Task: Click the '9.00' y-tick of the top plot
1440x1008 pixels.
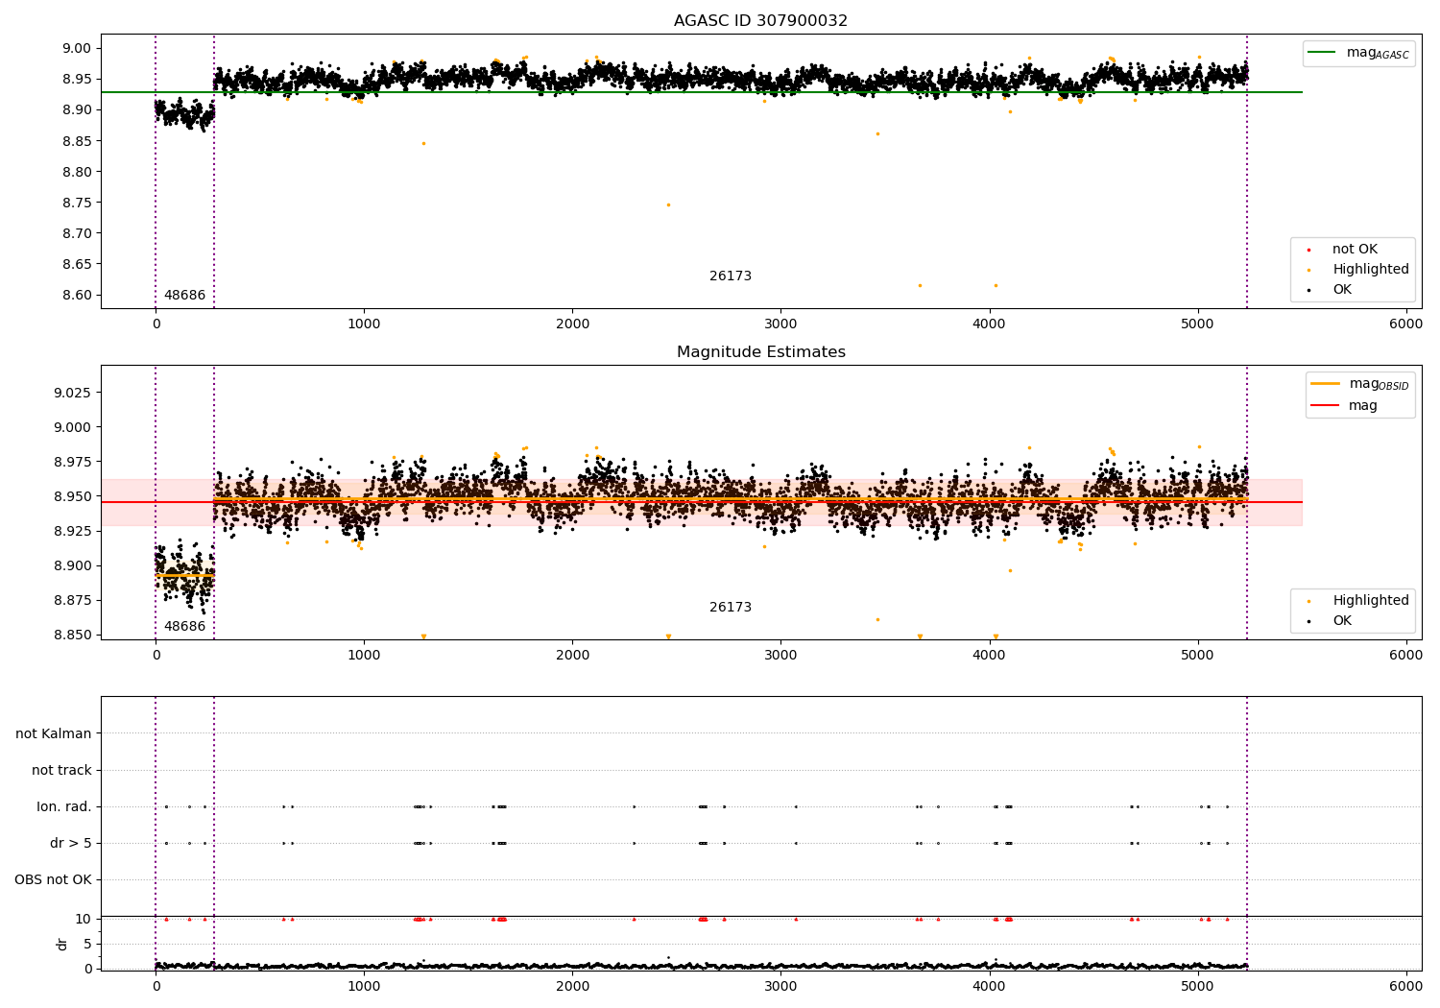Action: click(x=77, y=48)
